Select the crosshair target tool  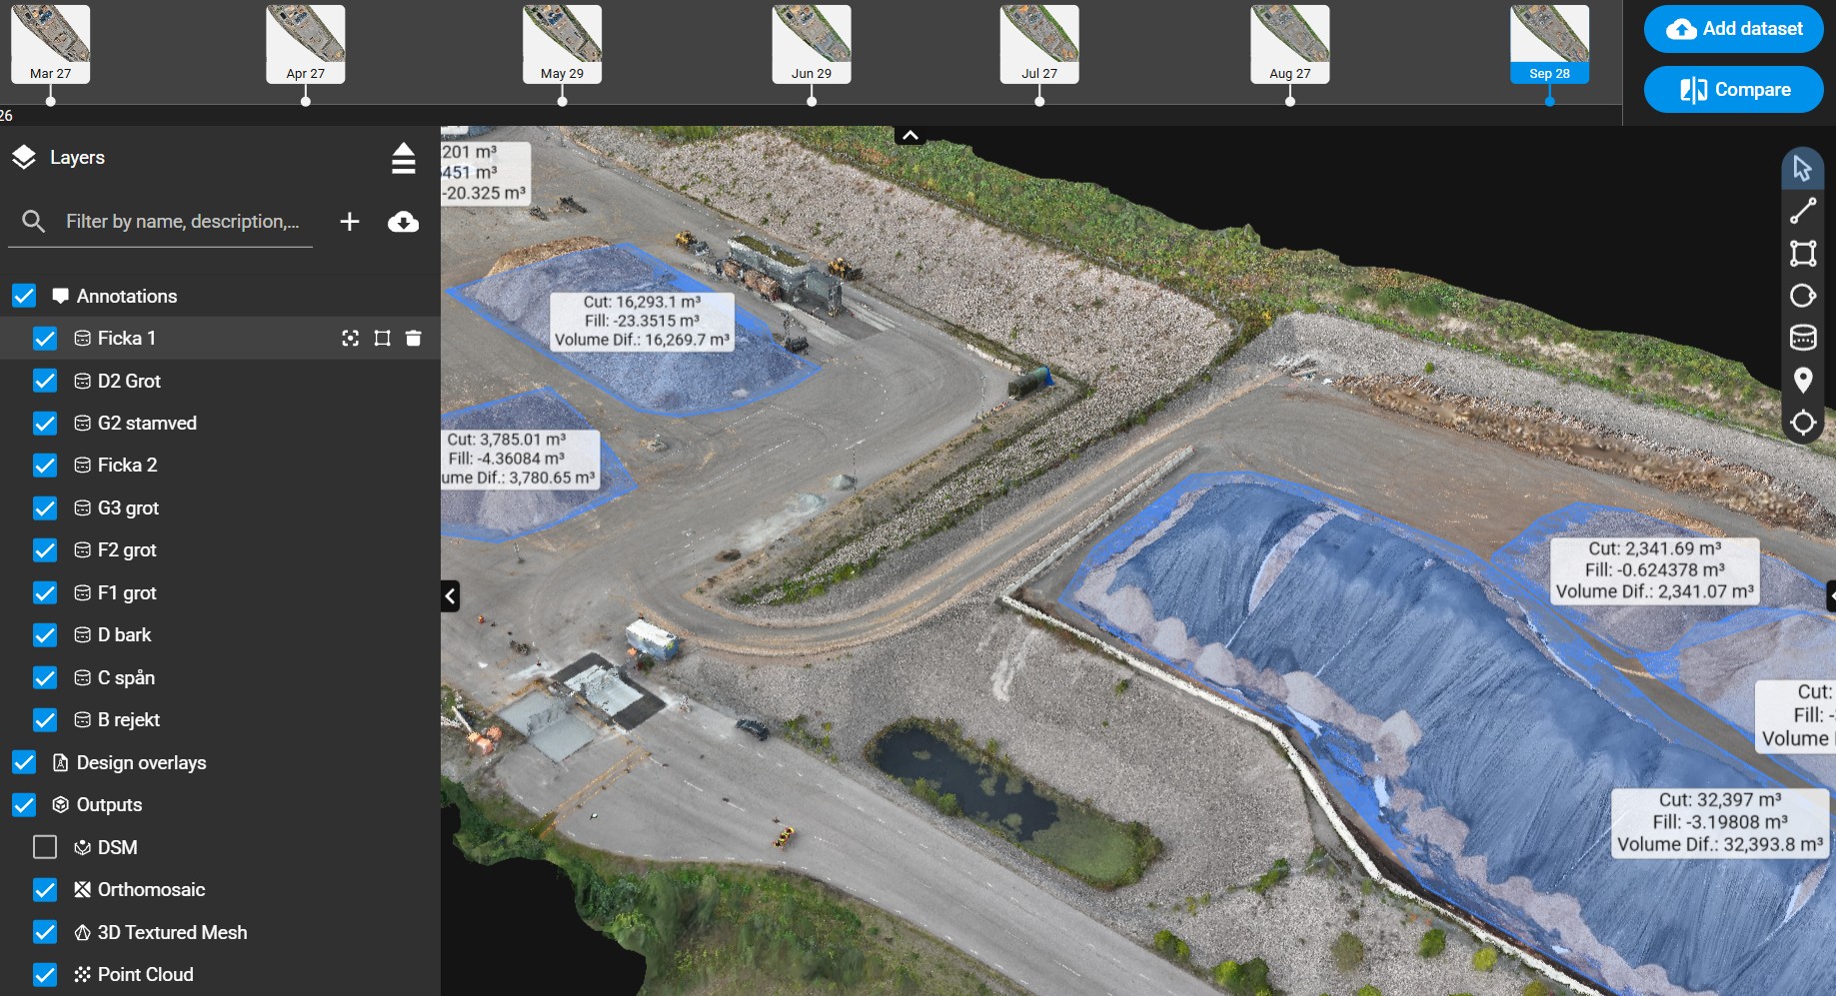pyautogui.click(x=1802, y=423)
